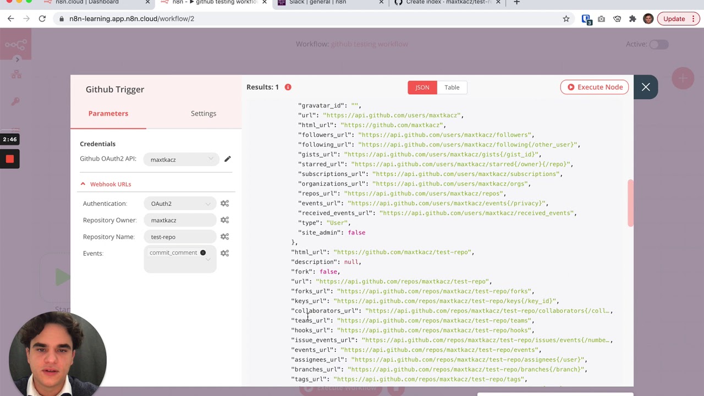Click the gear icon beside the Events field
The image size is (704, 396).
click(x=224, y=252)
